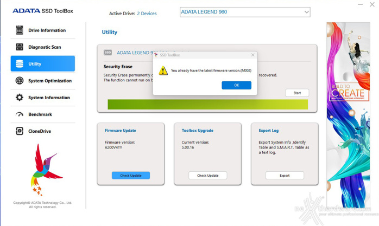Open the Drive Information section
This screenshot has height=226, width=379.
43,30
